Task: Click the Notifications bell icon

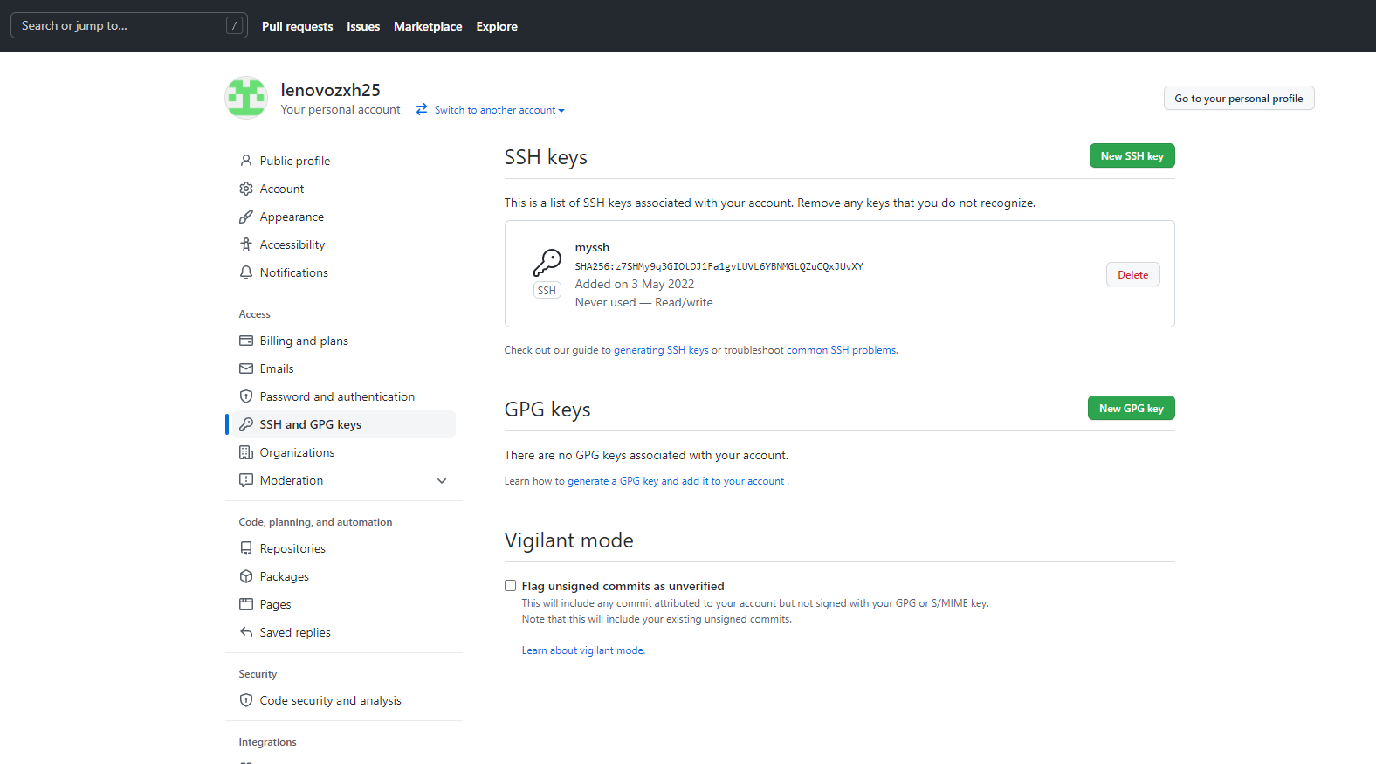Action: click(246, 272)
